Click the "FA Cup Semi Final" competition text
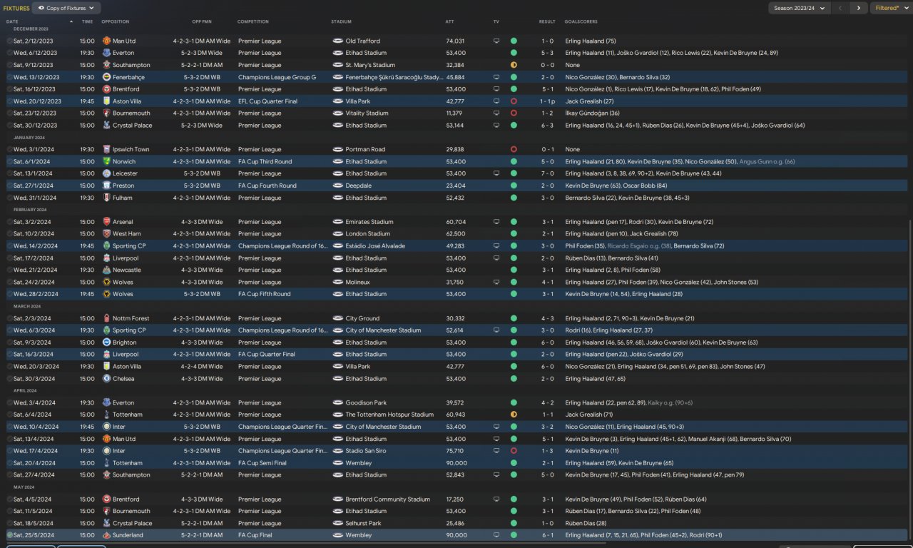The height and width of the screenshot is (548, 913). click(x=262, y=463)
